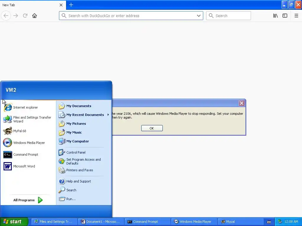Go forward in the browser

pos(16,16)
